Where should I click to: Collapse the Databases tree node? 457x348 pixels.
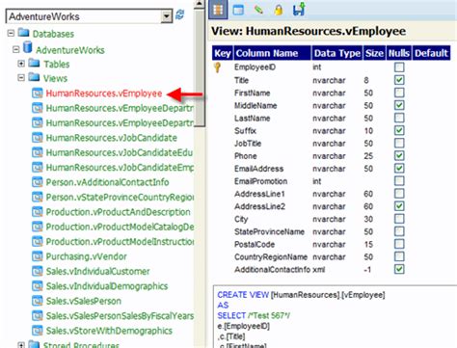pyautogui.click(x=11, y=33)
